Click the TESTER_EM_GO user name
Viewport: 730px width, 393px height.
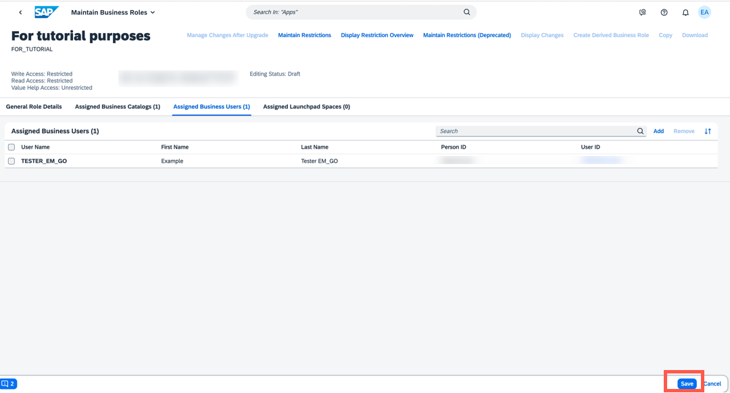pyautogui.click(x=44, y=161)
